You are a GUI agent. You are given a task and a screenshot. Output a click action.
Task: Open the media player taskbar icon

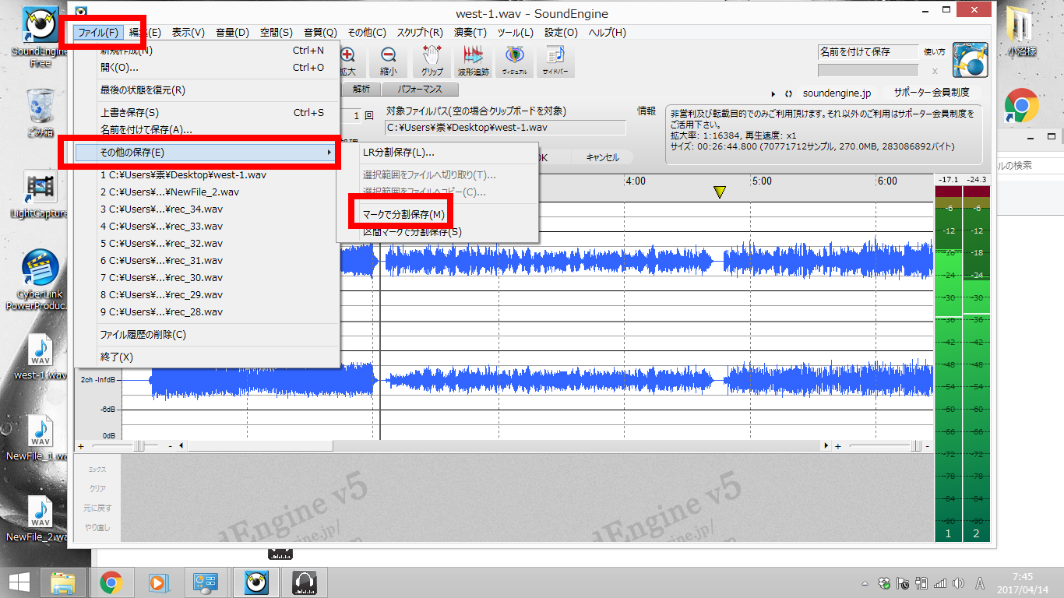pyautogui.click(x=158, y=582)
